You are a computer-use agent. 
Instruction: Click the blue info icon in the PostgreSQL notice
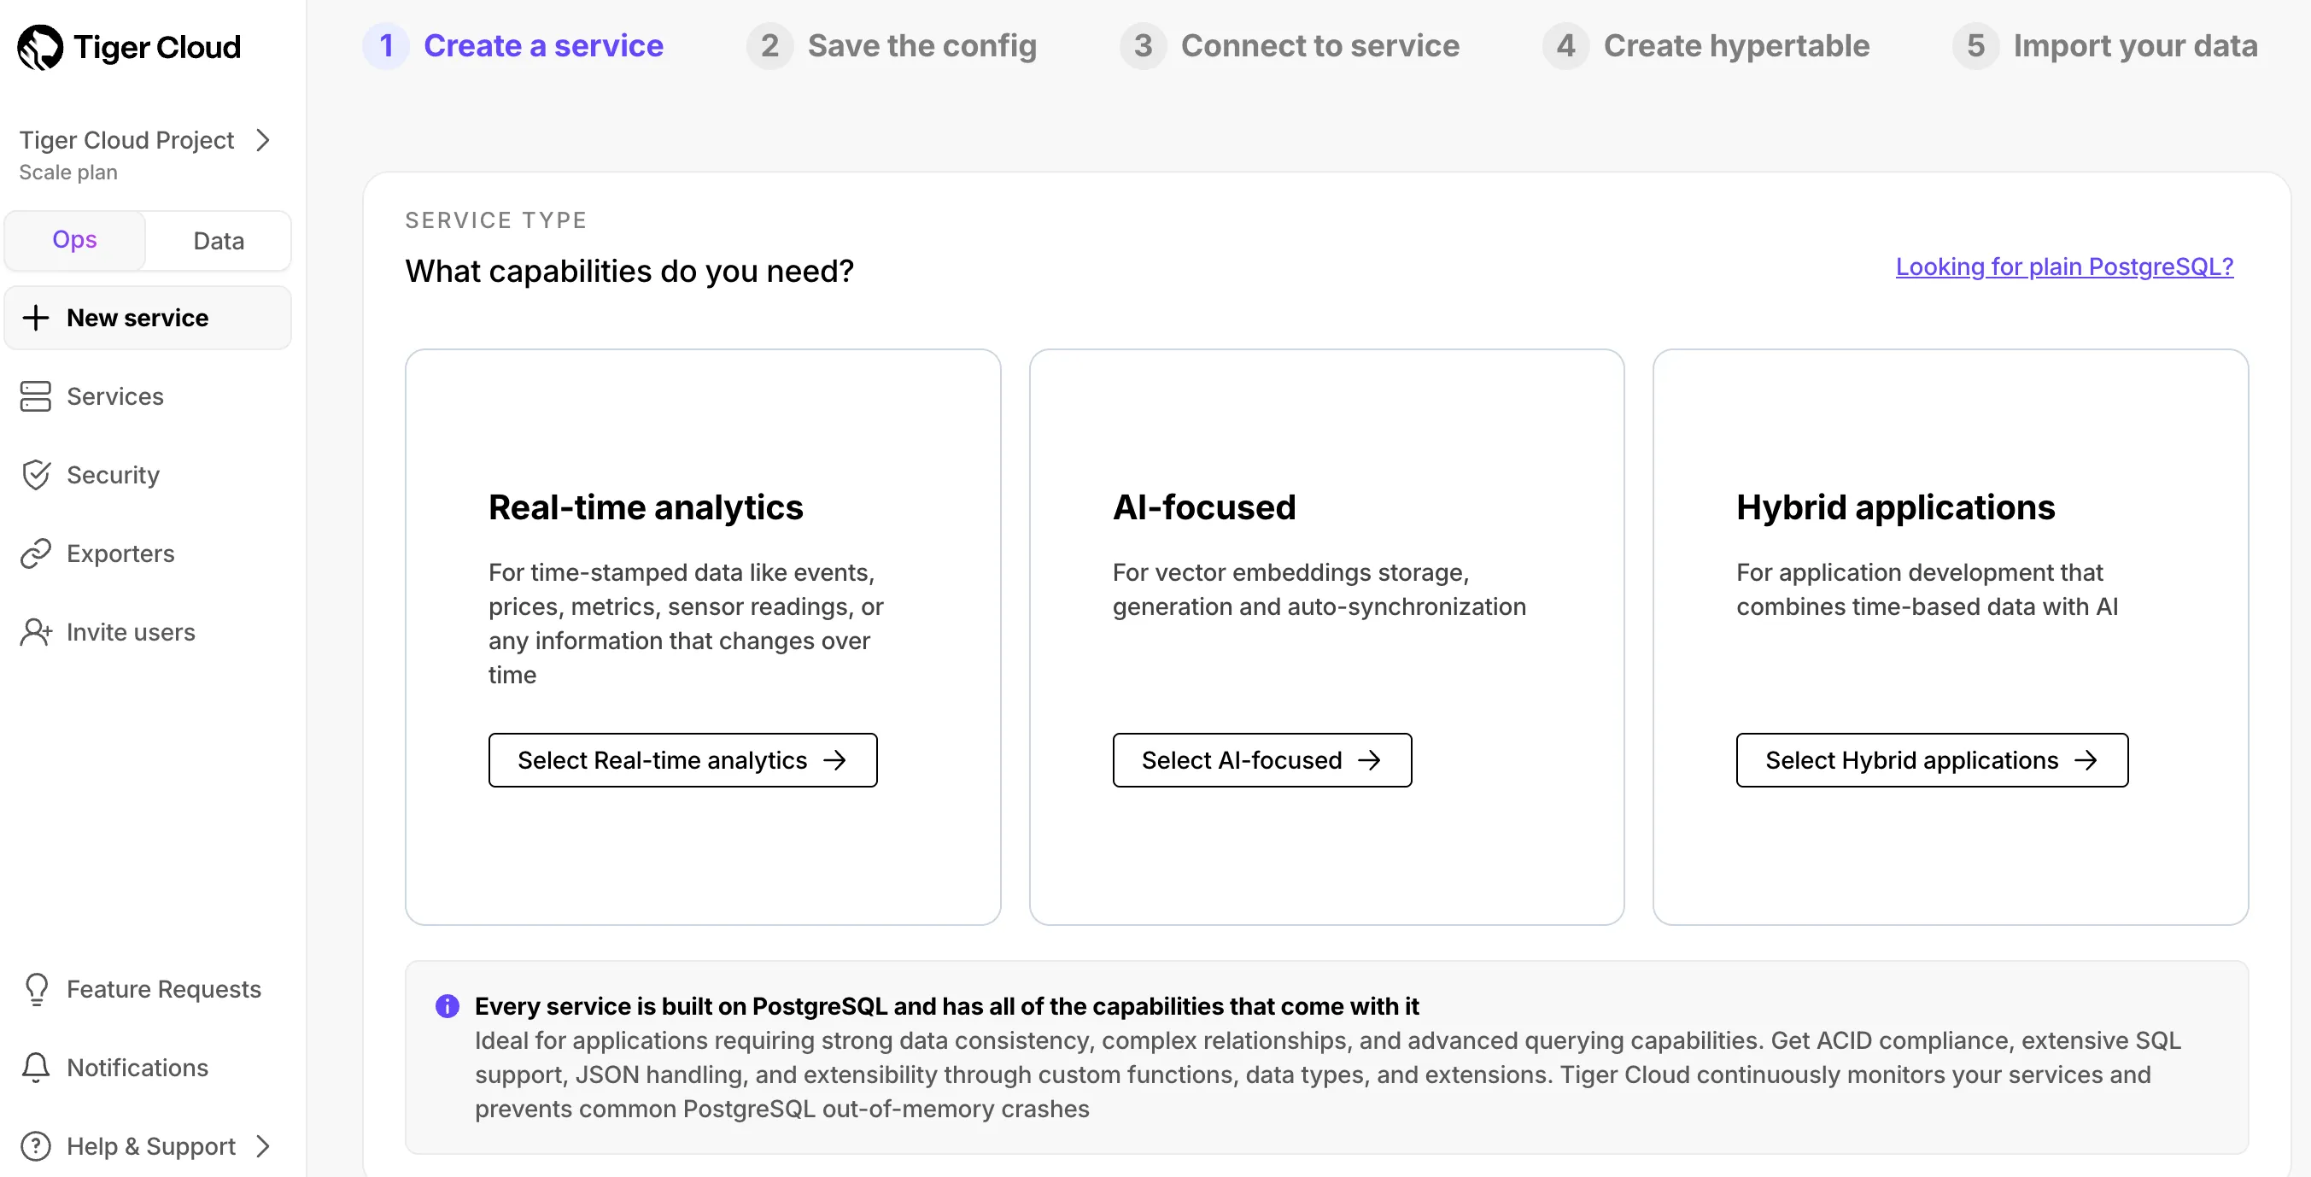point(448,1006)
